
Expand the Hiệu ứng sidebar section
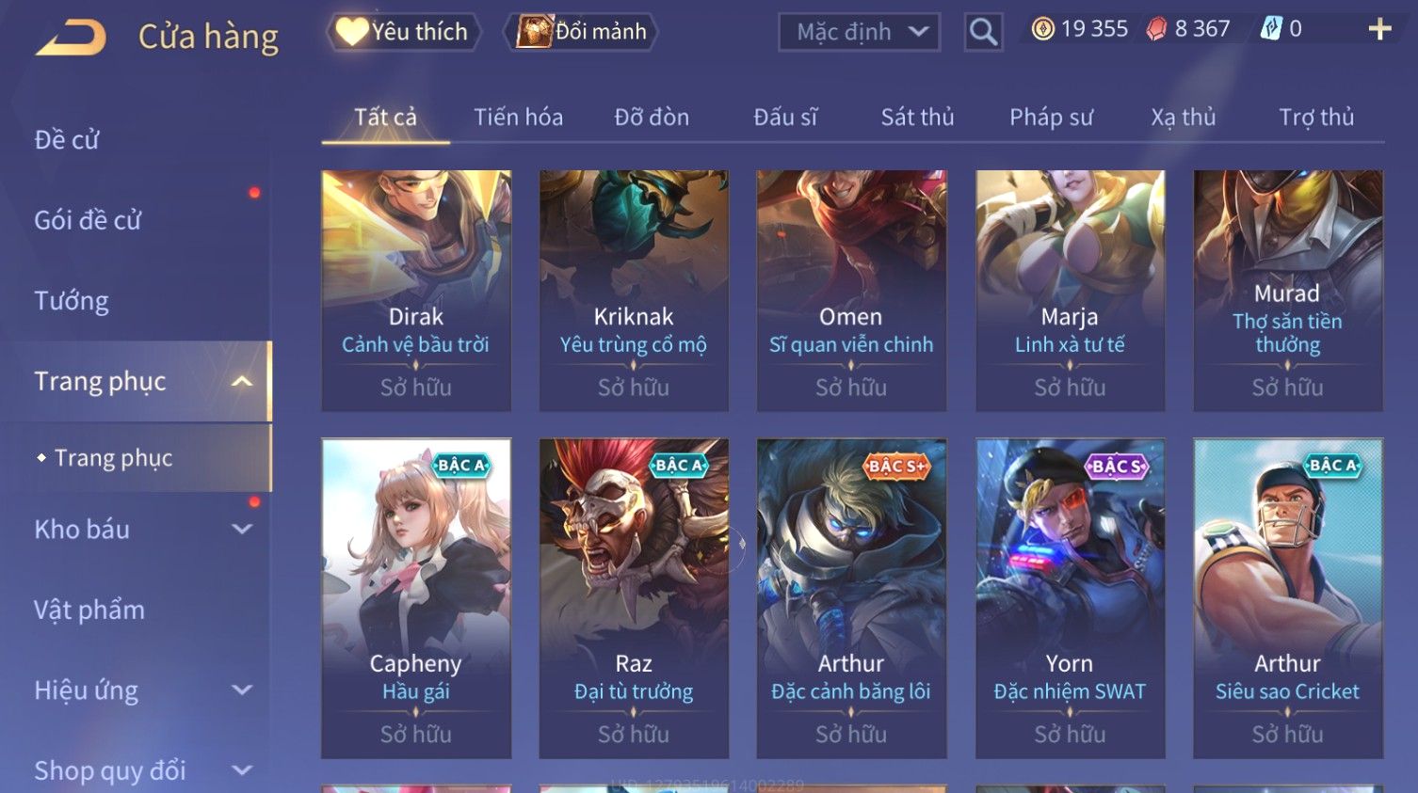coord(242,690)
